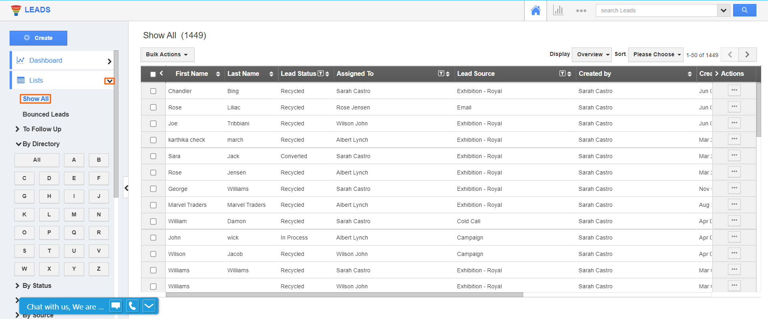Click the phone call icon in chat bar
This screenshot has height=319, width=768.
point(132,306)
